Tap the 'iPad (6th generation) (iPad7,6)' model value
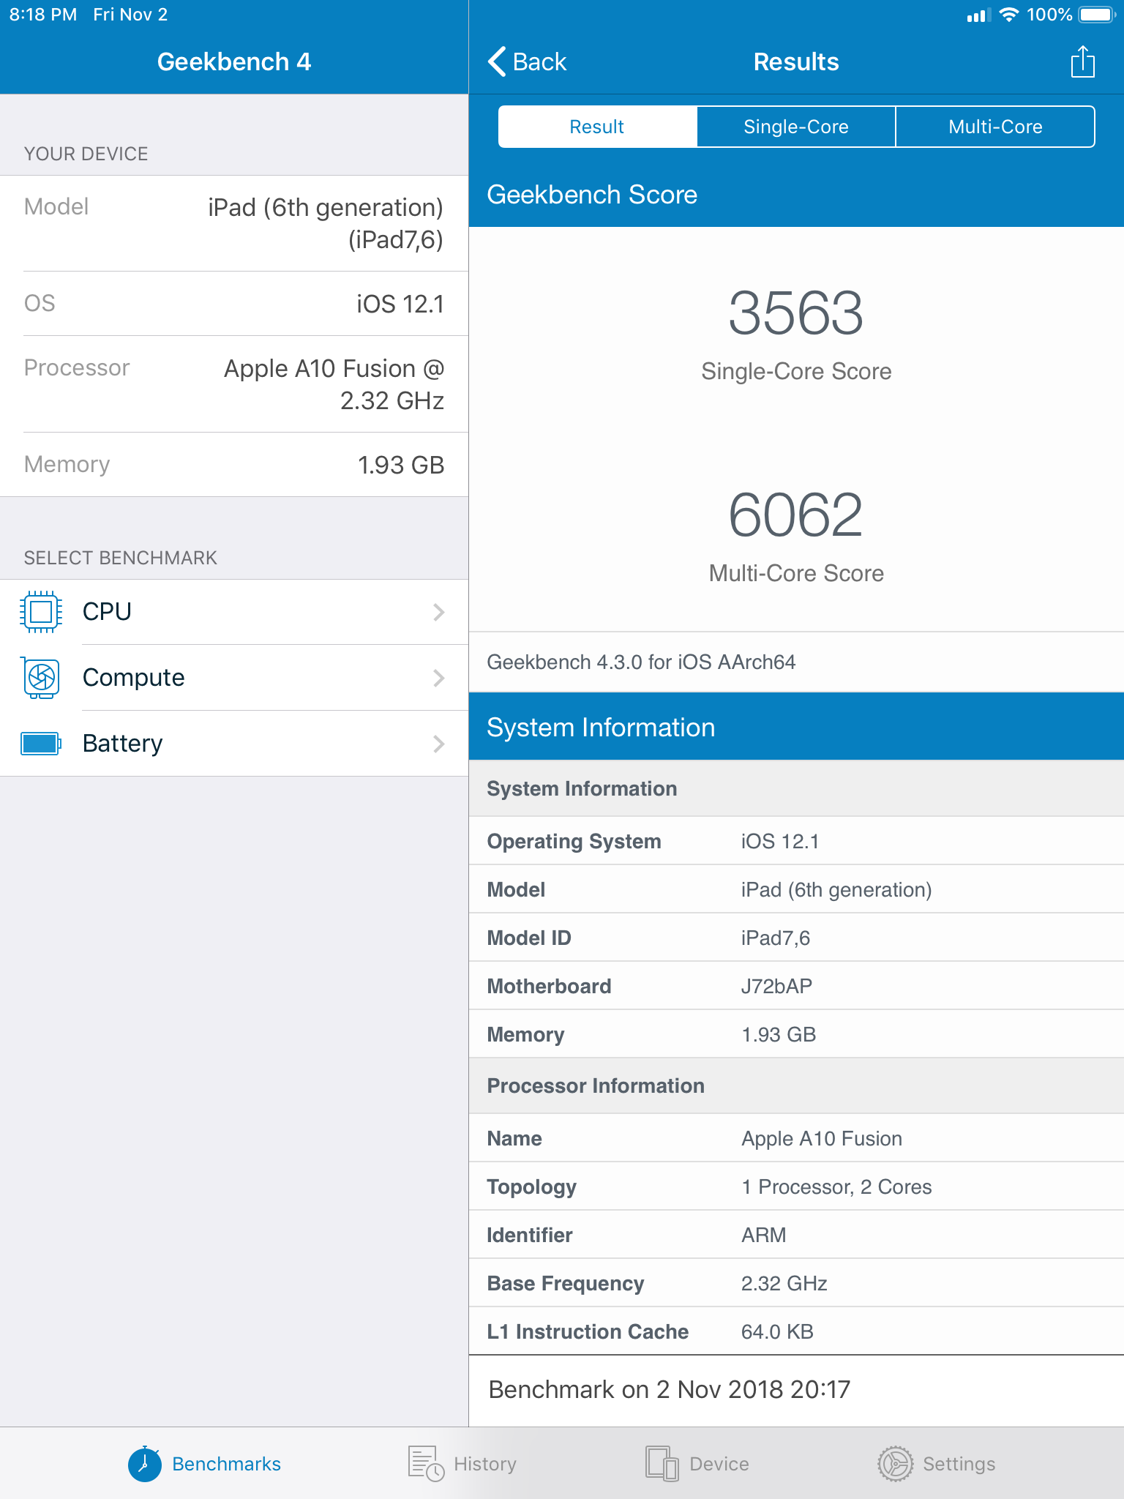Screen dimensions: 1124x1499 (x=326, y=223)
